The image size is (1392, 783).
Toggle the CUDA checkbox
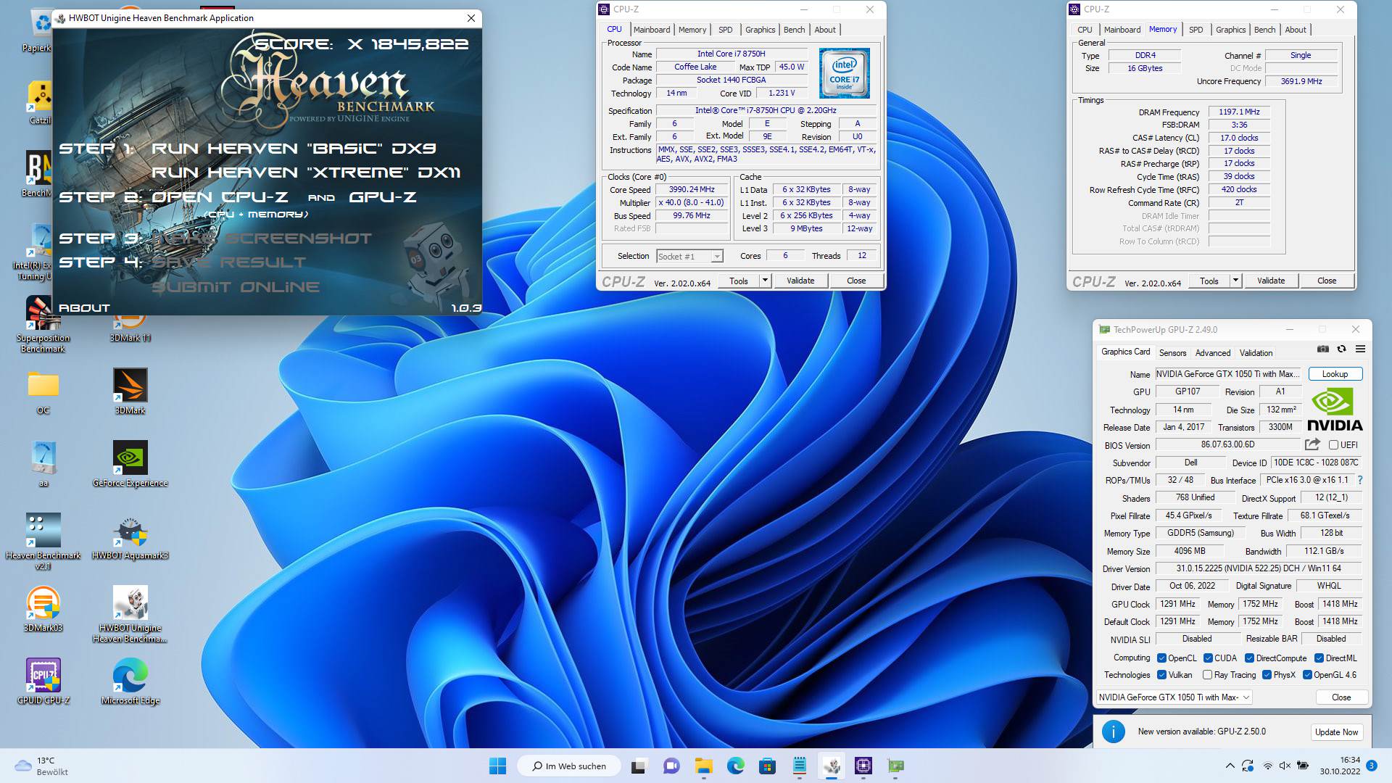[x=1208, y=658]
